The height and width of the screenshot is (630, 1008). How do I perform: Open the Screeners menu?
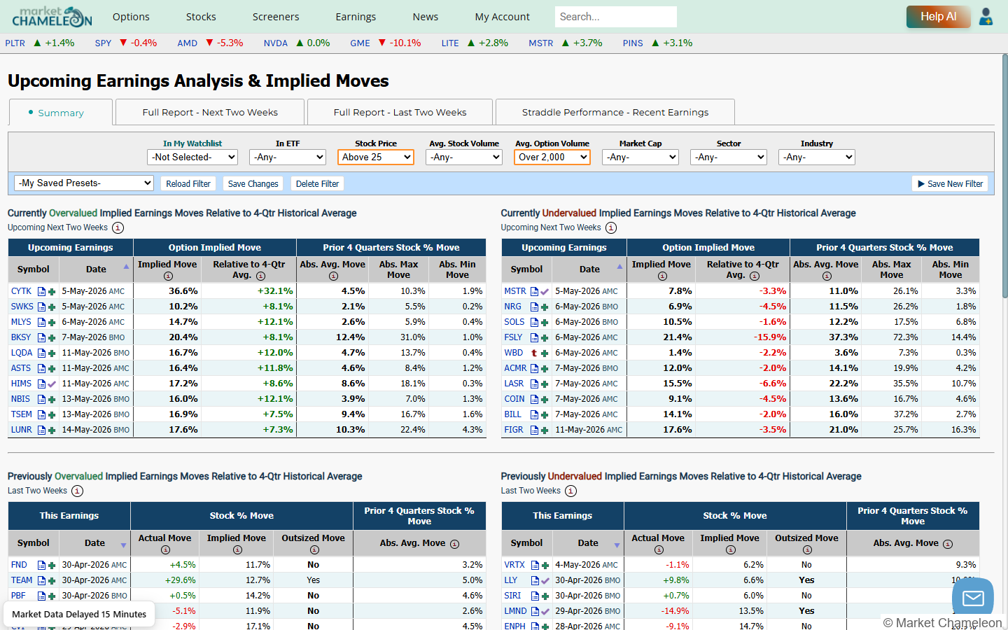276,17
